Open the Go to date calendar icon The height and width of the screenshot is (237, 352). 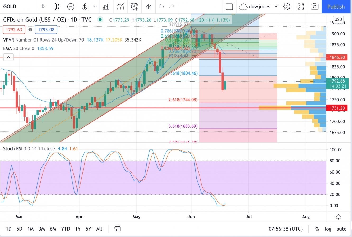118,229
